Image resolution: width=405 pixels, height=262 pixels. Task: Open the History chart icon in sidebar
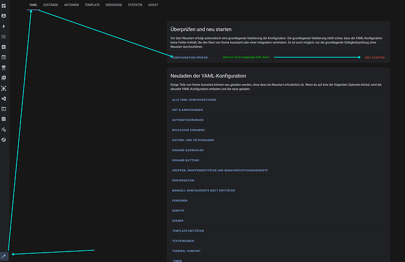[4, 47]
